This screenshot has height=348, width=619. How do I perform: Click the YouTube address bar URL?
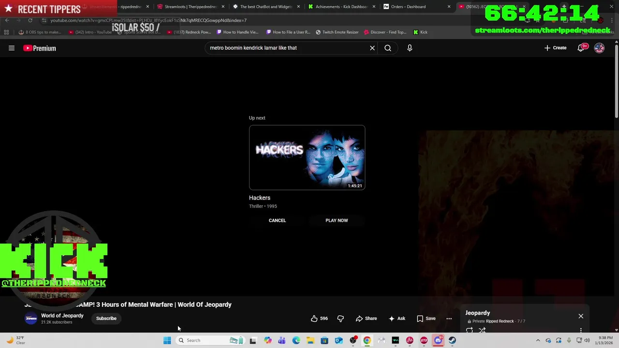coord(148,20)
